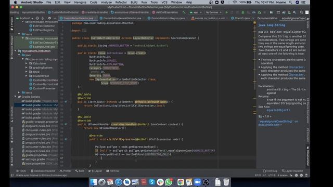Open the Event Log

[x=270, y=171]
